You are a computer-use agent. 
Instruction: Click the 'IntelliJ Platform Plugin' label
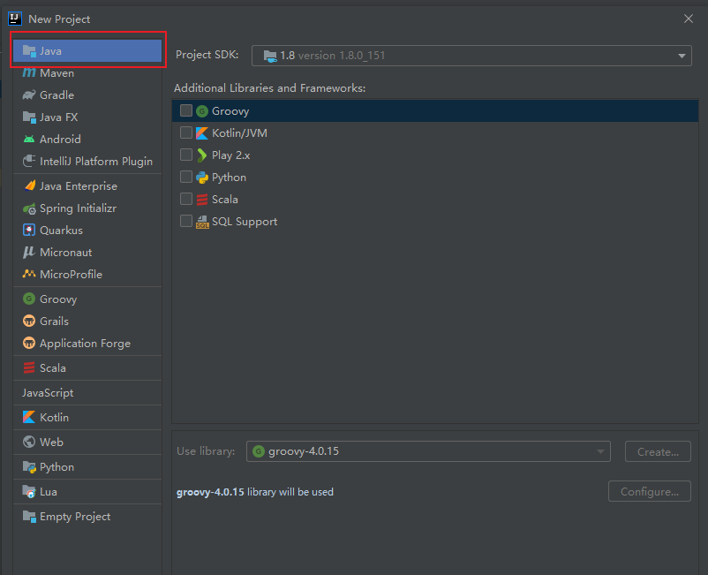[x=96, y=162]
